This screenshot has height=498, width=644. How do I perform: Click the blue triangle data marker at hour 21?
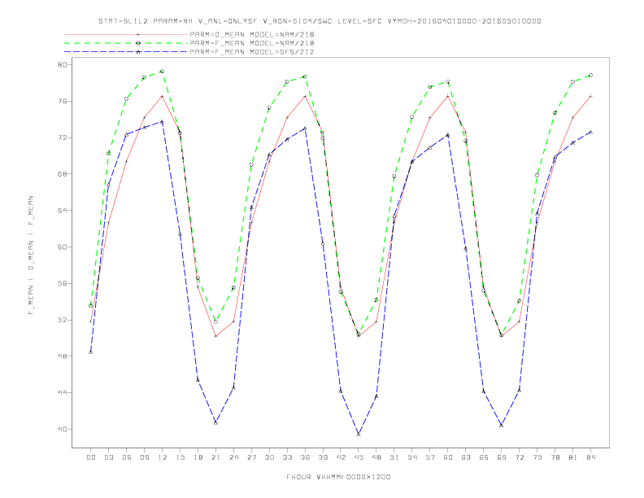215,422
